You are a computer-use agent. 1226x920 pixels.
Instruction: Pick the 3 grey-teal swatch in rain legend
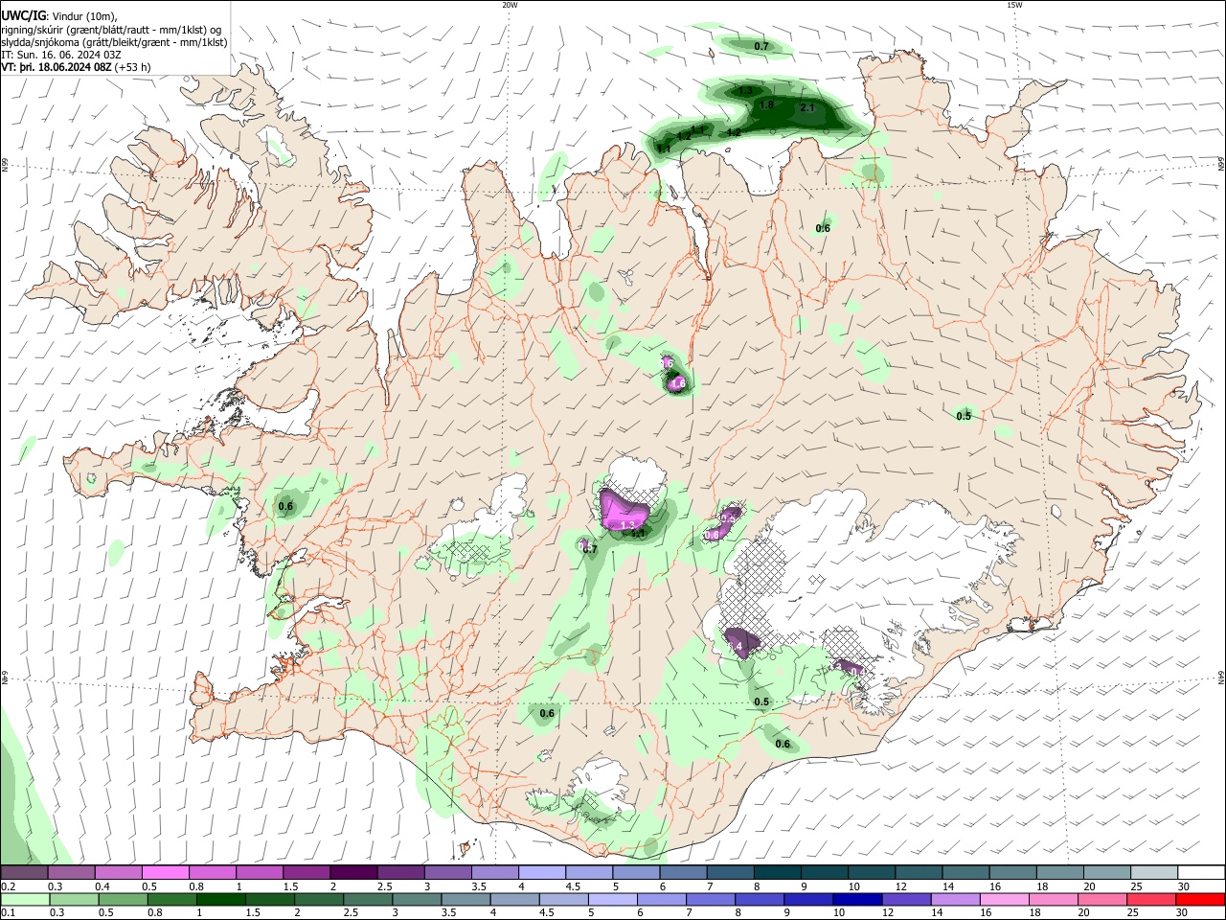(x=417, y=900)
